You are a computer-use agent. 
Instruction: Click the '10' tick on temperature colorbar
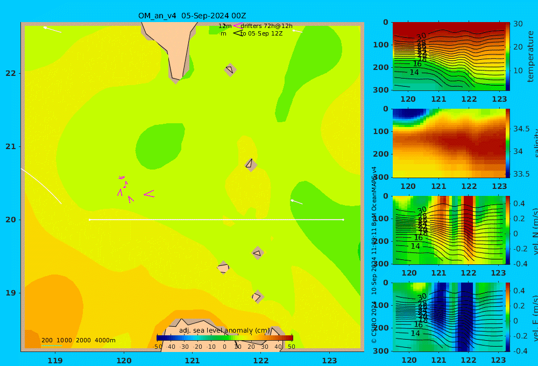click(518, 71)
